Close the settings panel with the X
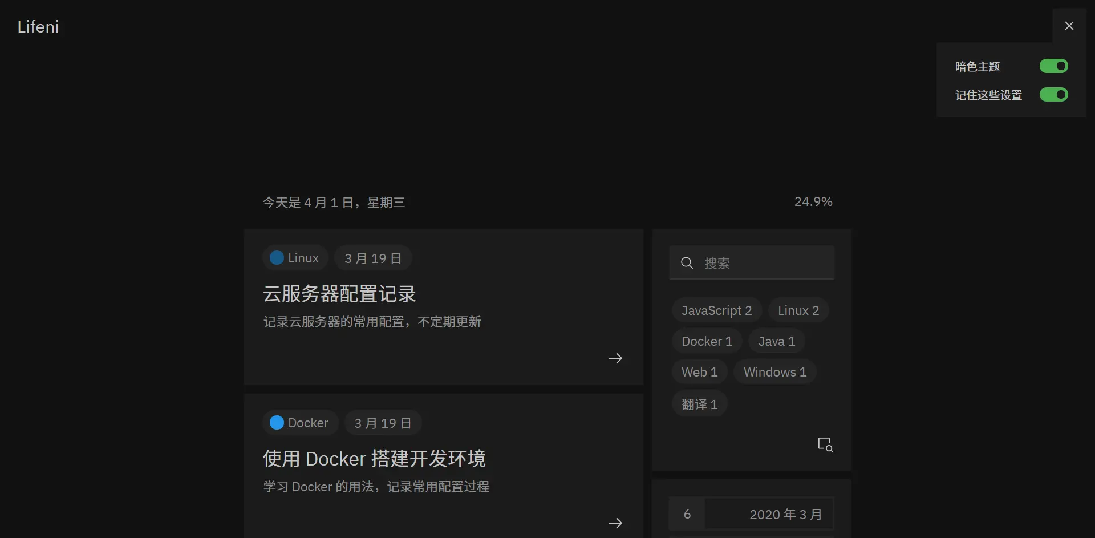This screenshot has height=538, width=1095. 1069,25
